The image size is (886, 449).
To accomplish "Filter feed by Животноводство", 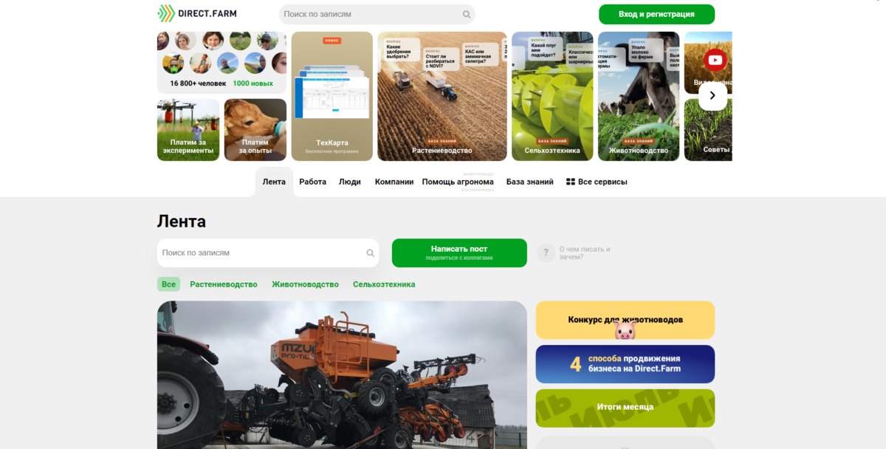I will [x=305, y=284].
